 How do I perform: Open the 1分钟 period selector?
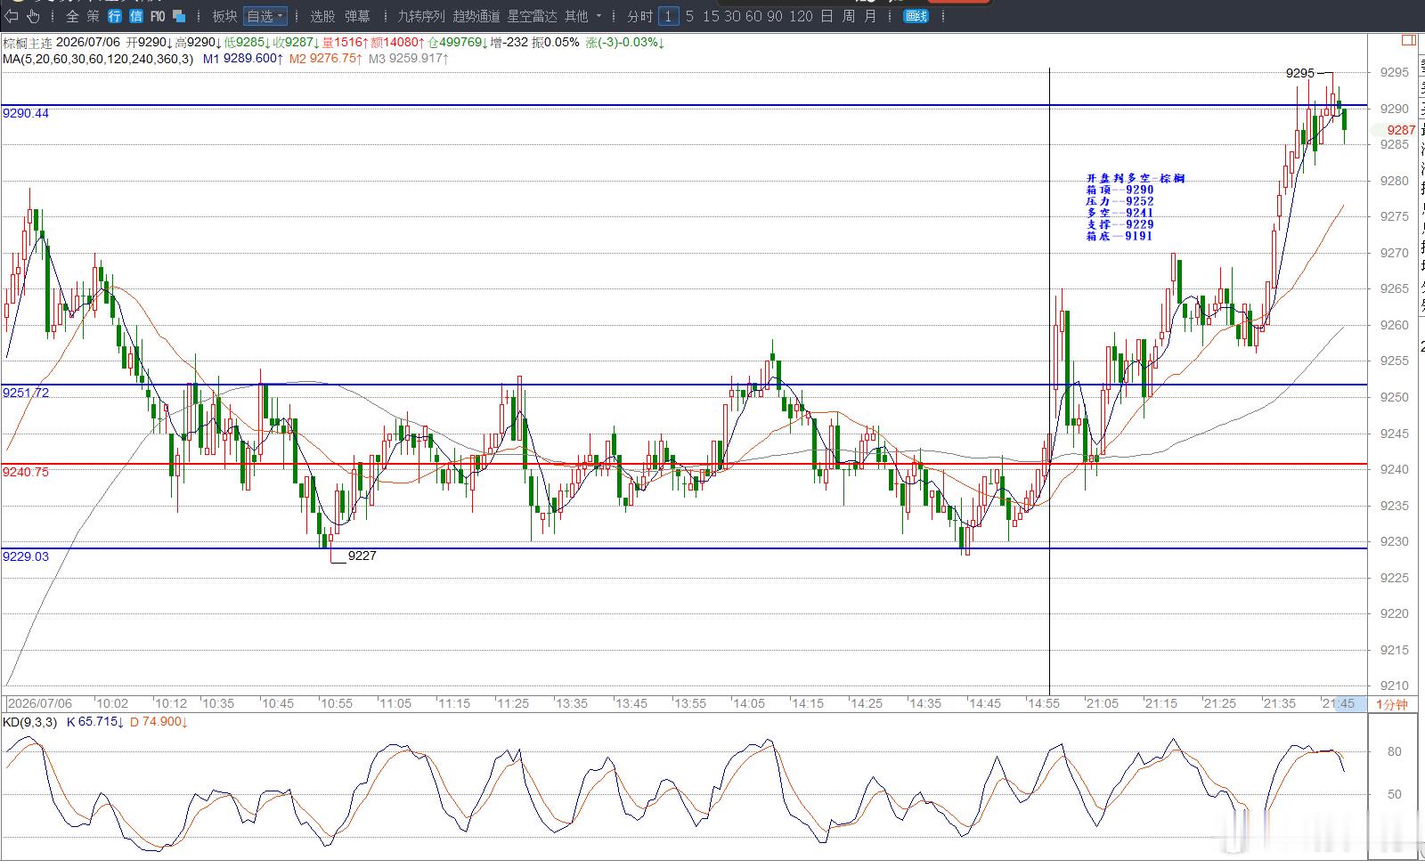[x=1392, y=704]
